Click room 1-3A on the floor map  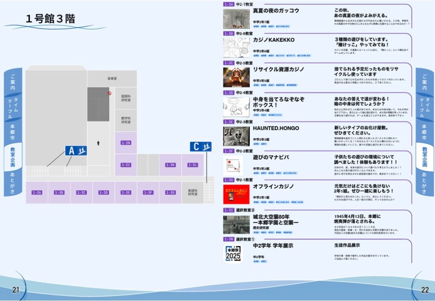click(x=37, y=192)
